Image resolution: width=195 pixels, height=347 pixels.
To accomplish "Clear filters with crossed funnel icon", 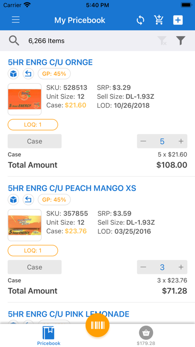I will pos(162,41).
